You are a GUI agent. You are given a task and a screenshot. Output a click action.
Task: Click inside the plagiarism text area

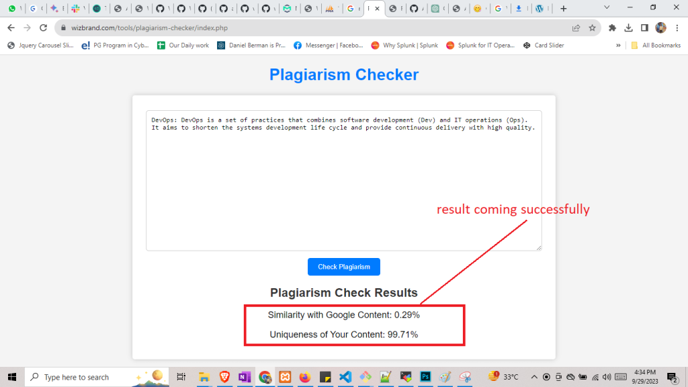[x=343, y=188]
